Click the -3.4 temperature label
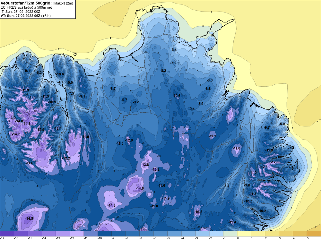 click(x=226, y=186)
